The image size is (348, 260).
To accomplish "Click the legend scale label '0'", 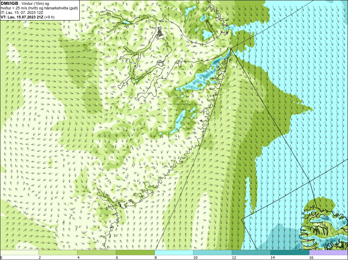I will [1, 258].
